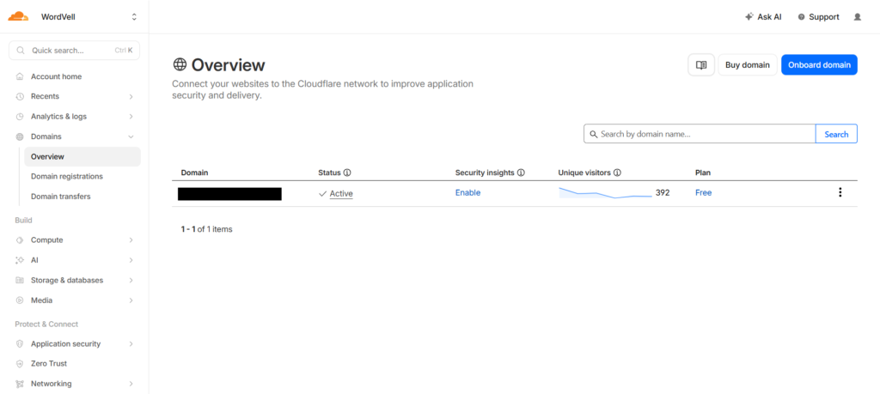
Task: Click the Security insights info icon
Action: [521, 173]
